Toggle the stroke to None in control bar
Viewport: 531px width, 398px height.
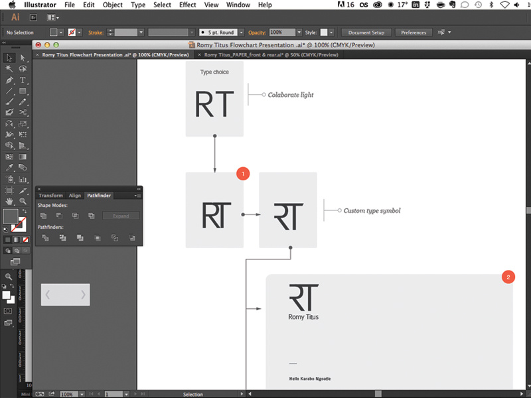pyautogui.click(x=73, y=31)
